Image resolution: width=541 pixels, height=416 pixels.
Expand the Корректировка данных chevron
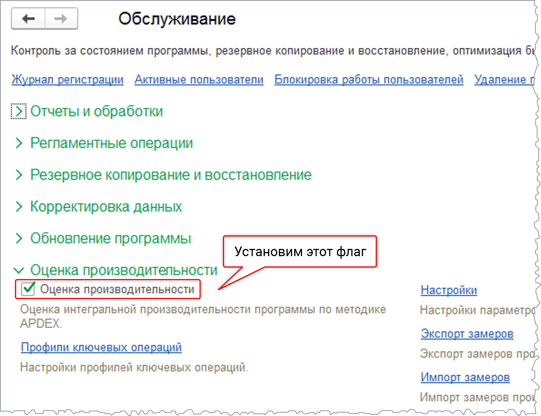tap(19, 207)
